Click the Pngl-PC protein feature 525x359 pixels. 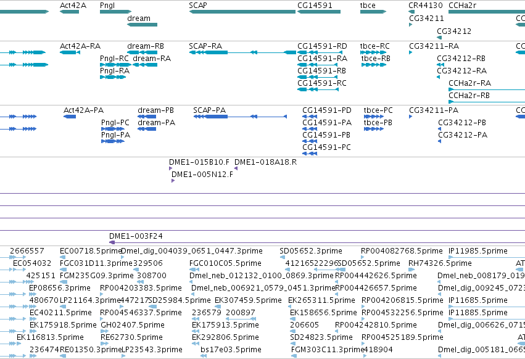pyautogui.click(x=112, y=129)
